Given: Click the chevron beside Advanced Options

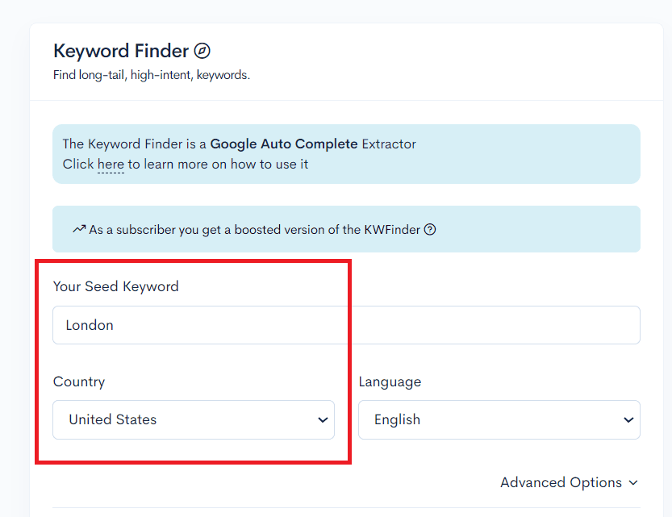Looking at the screenshot, I should 632,482.
